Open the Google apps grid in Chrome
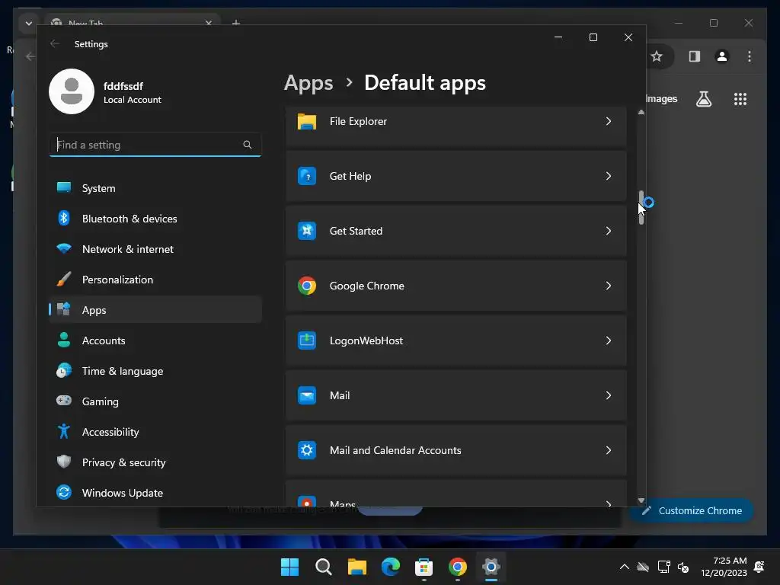 (740, 99)
